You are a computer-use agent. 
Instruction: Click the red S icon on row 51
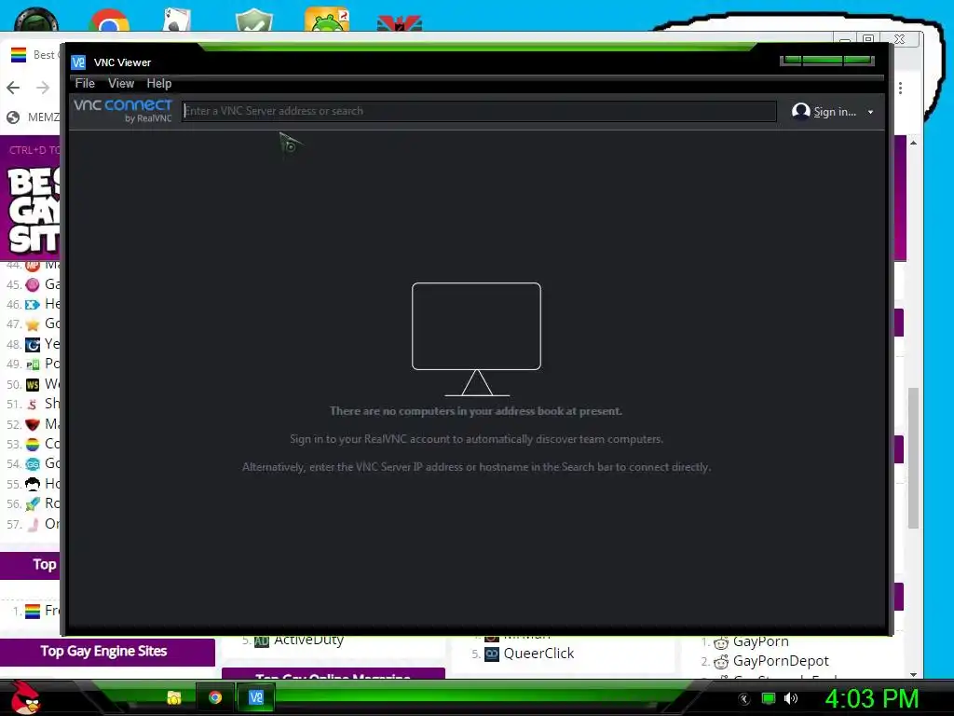(x=33, y=404)
